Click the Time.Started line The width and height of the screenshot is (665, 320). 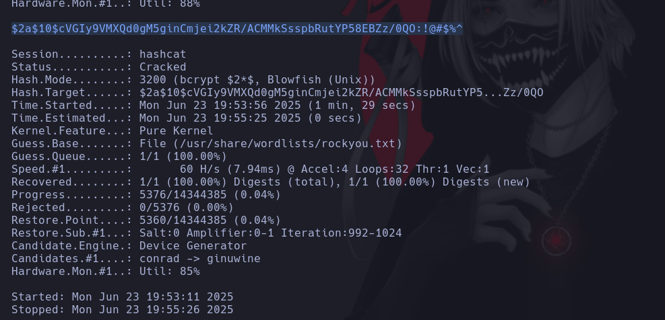coord(213,106)
